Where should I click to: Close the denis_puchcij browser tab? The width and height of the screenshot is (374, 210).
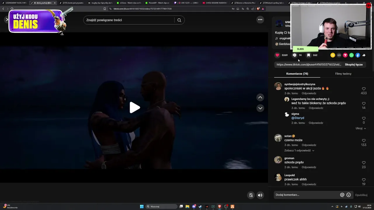55,3
